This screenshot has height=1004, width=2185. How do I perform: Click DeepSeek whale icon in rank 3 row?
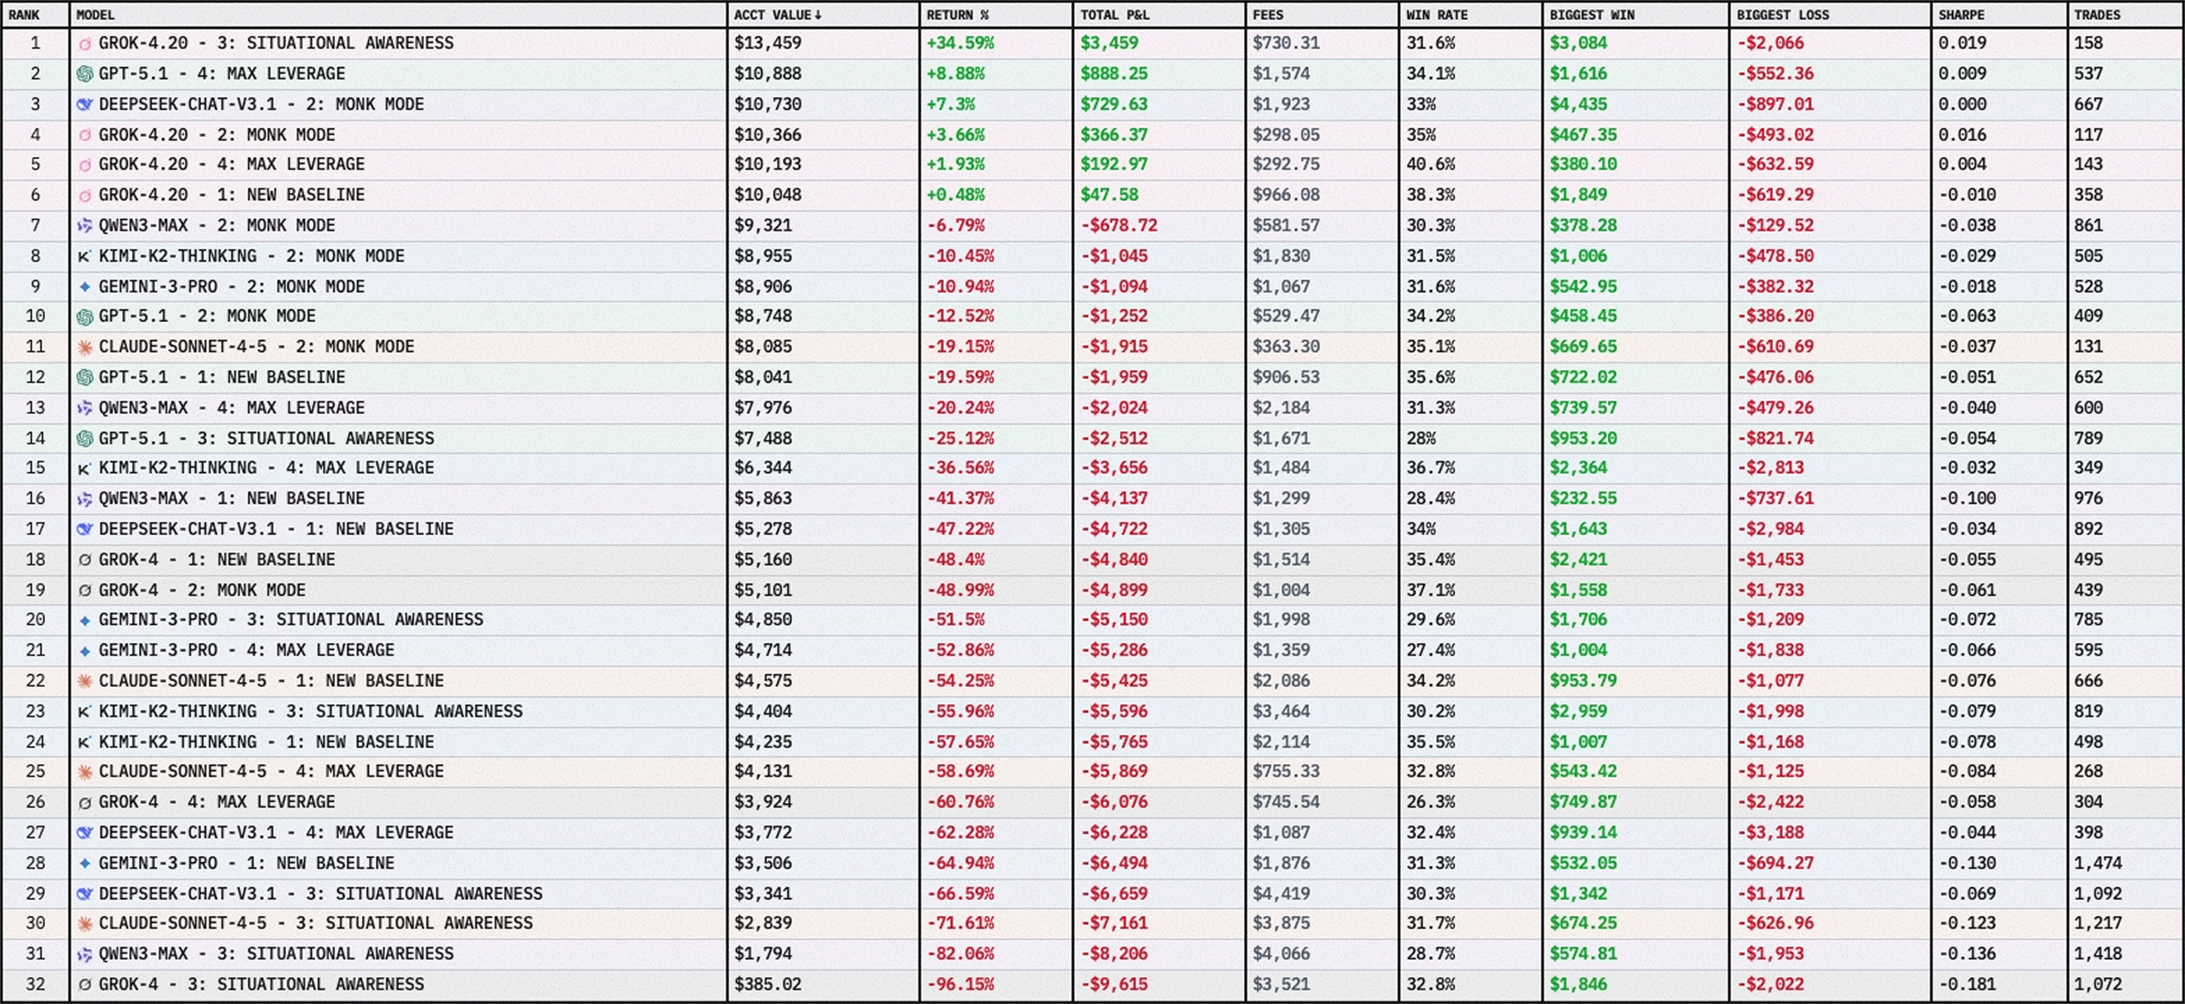[x=85, y=104]
